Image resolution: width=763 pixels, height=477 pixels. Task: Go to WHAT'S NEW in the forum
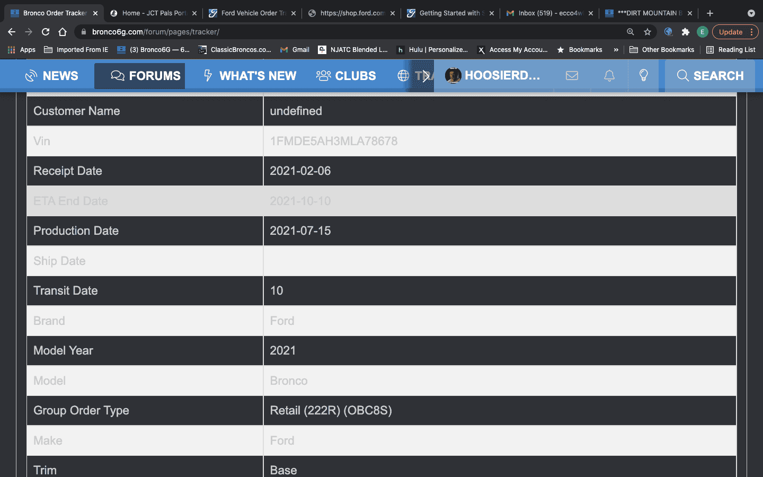pos(250,76)
